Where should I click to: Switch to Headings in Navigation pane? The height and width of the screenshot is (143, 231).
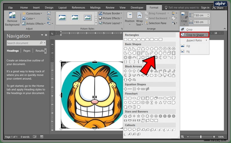tap(13, 51)
